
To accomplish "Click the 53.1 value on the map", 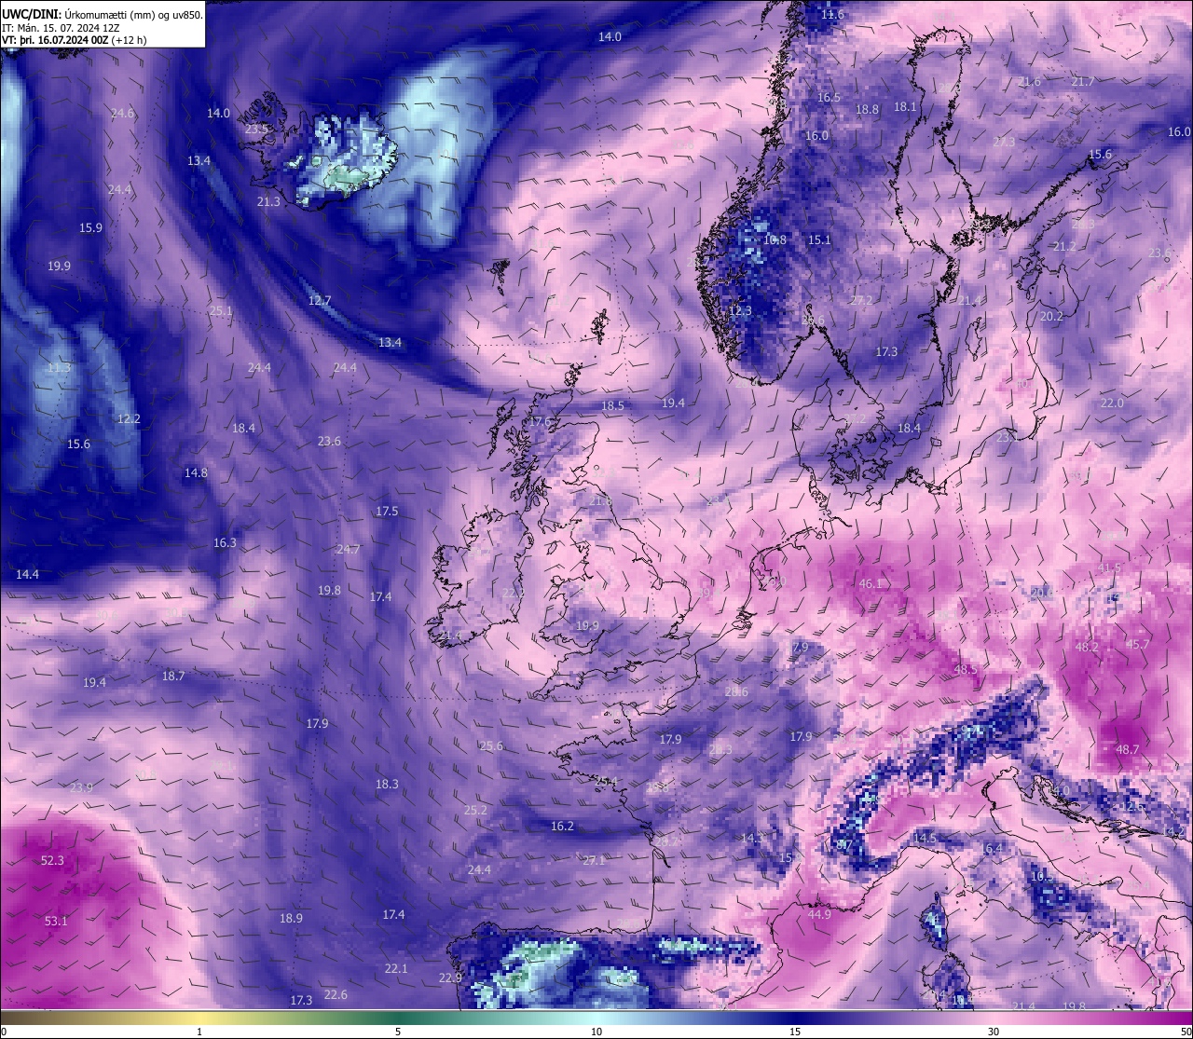I will [x=56, y=921].
